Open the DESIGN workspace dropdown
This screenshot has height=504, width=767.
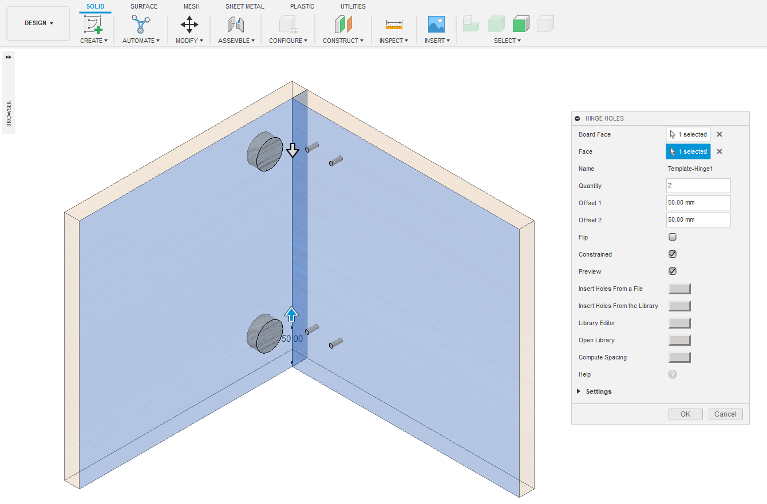tap(38, 23)
